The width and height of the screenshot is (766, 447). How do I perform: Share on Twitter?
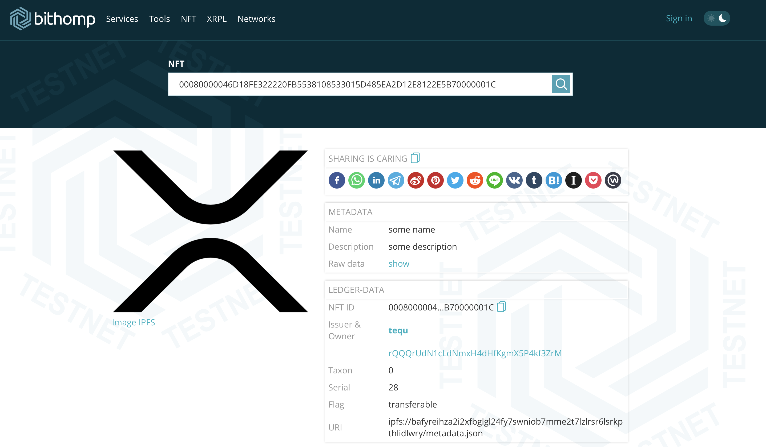click(455, 181)
